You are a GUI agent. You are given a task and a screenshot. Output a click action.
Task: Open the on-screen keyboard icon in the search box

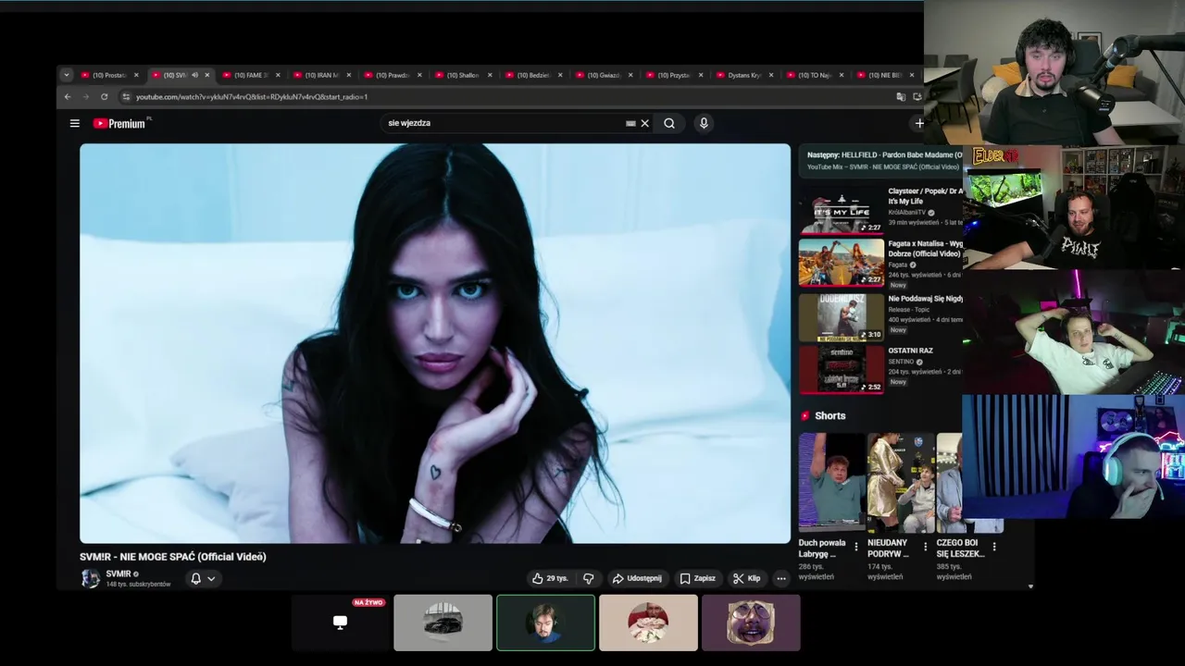630,123
